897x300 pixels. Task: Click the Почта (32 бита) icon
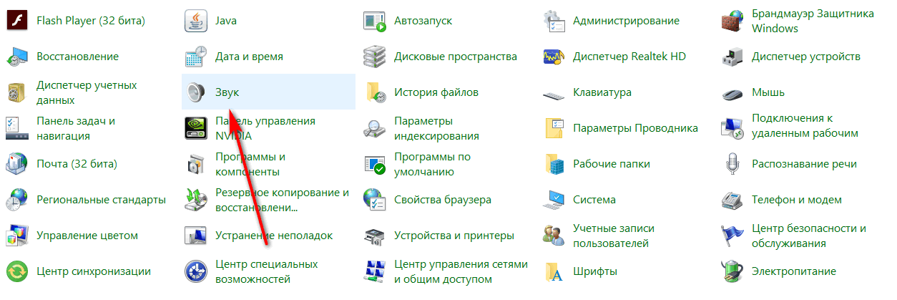[16, 164]
